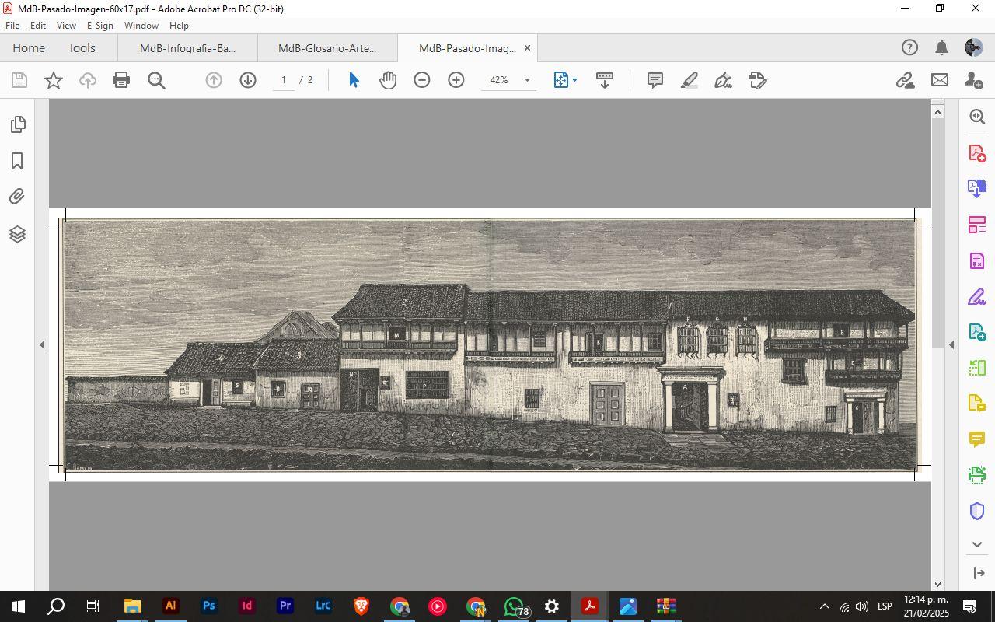Open the Comment tool in right pane
This screenshot has width=995, height=622.
click(977, 439)
